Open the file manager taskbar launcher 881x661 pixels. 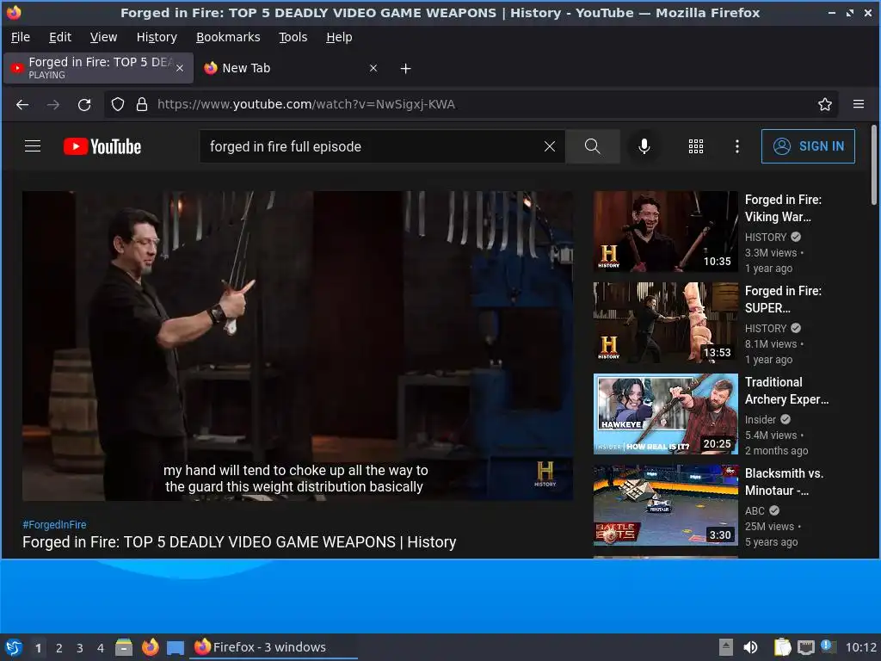124,647
